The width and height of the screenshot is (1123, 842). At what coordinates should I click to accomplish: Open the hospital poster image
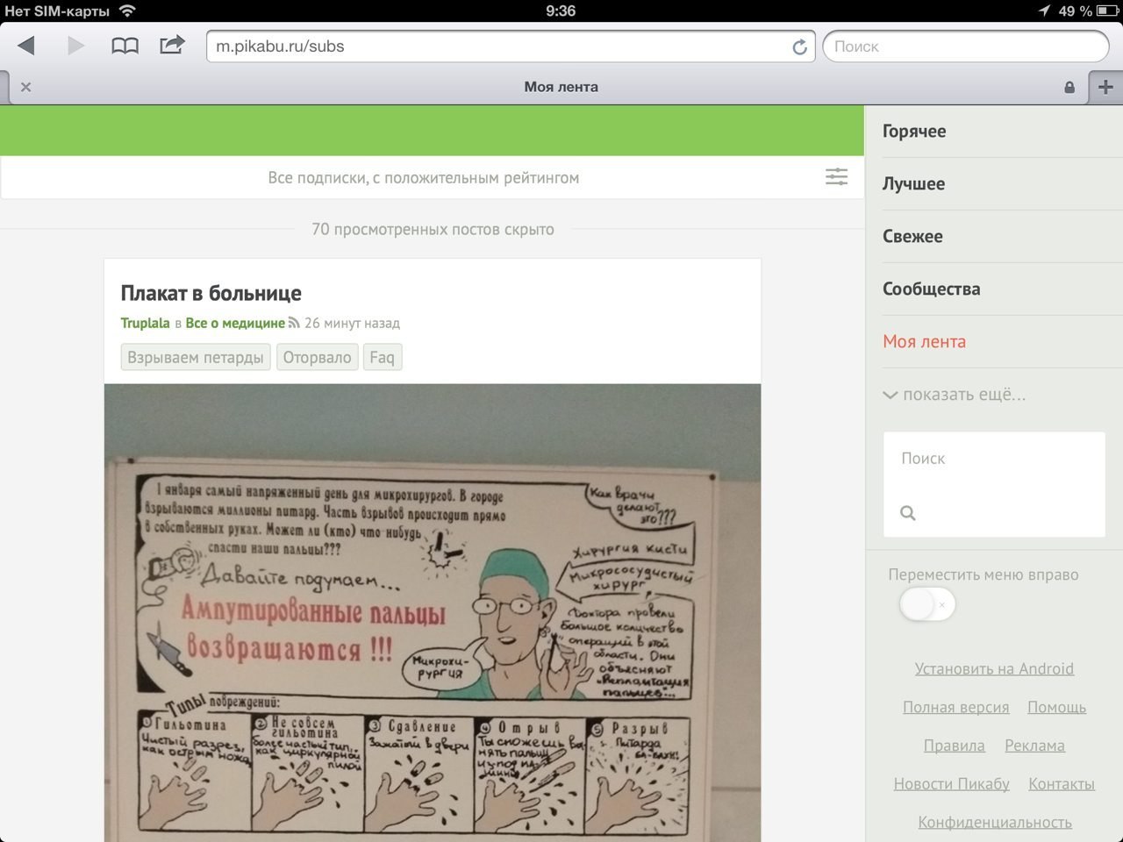pos(433,613)
